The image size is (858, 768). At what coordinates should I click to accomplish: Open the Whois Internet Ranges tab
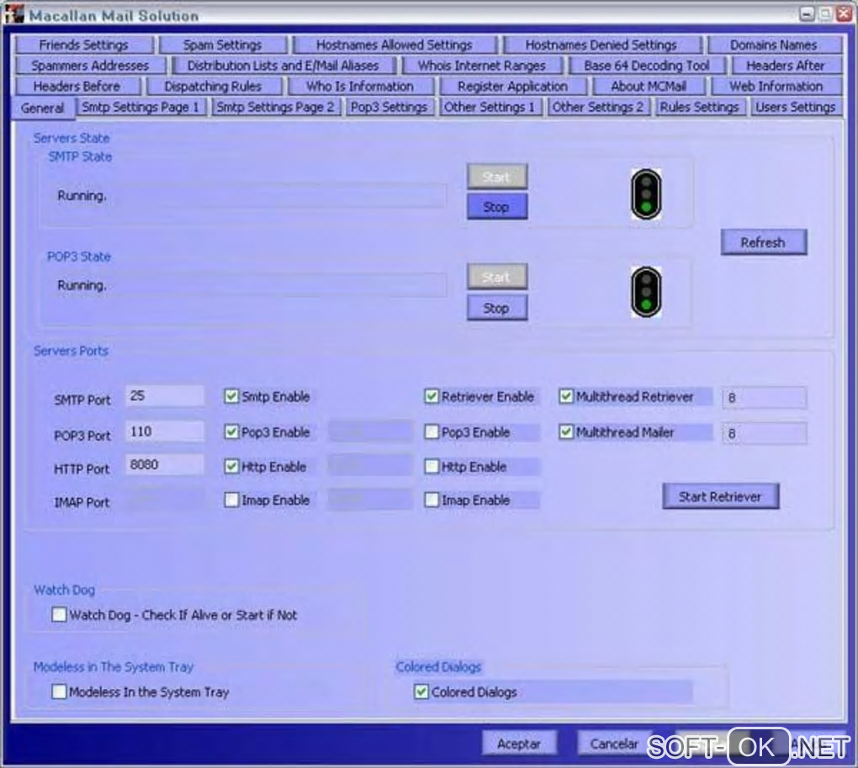[x=482, y=66]
